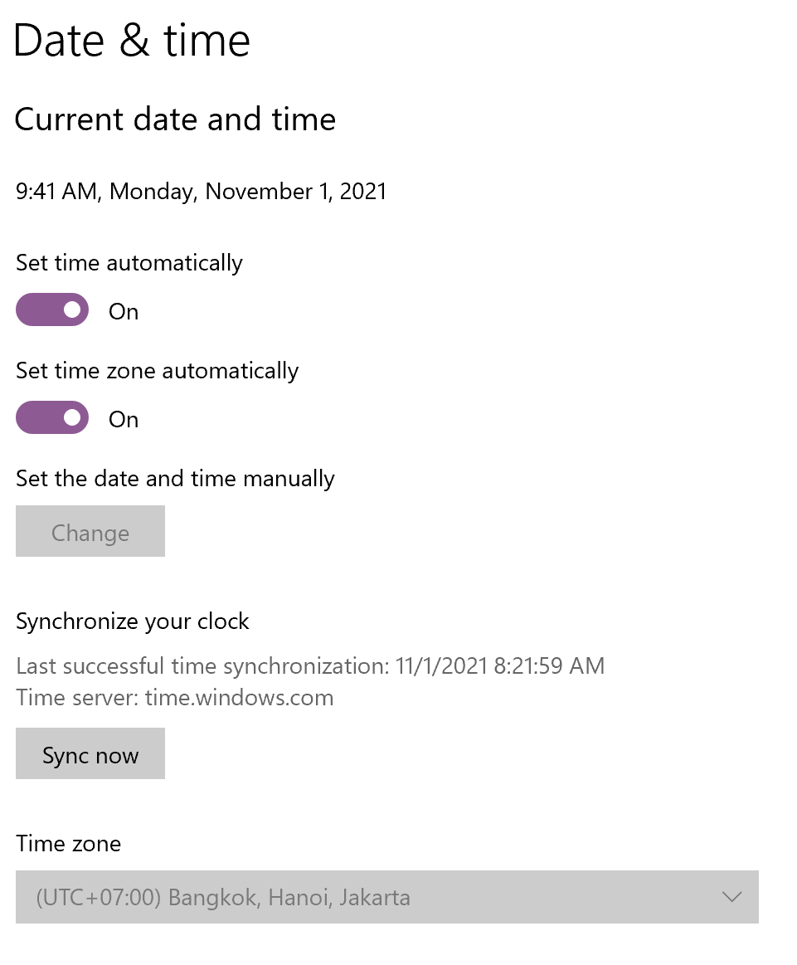Viewport: 797px width, 965px height.
Task: Click the grayed-out Change button
Action: [x=90, y=532]
